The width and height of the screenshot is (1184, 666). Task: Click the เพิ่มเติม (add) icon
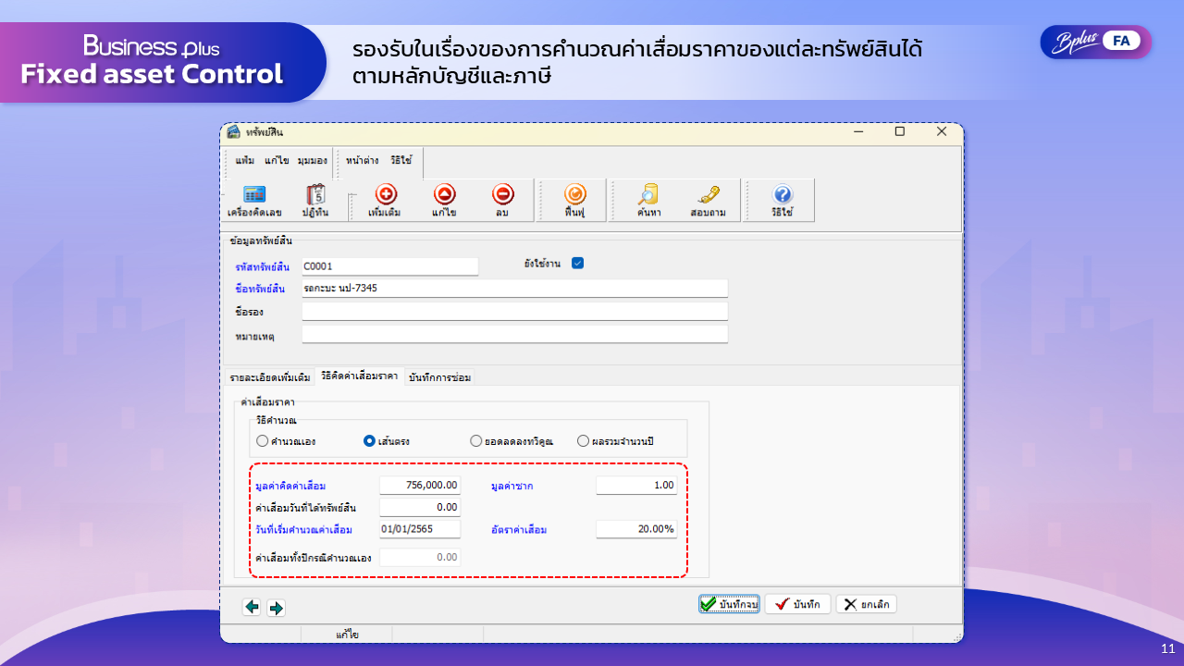tap(387, 198)
